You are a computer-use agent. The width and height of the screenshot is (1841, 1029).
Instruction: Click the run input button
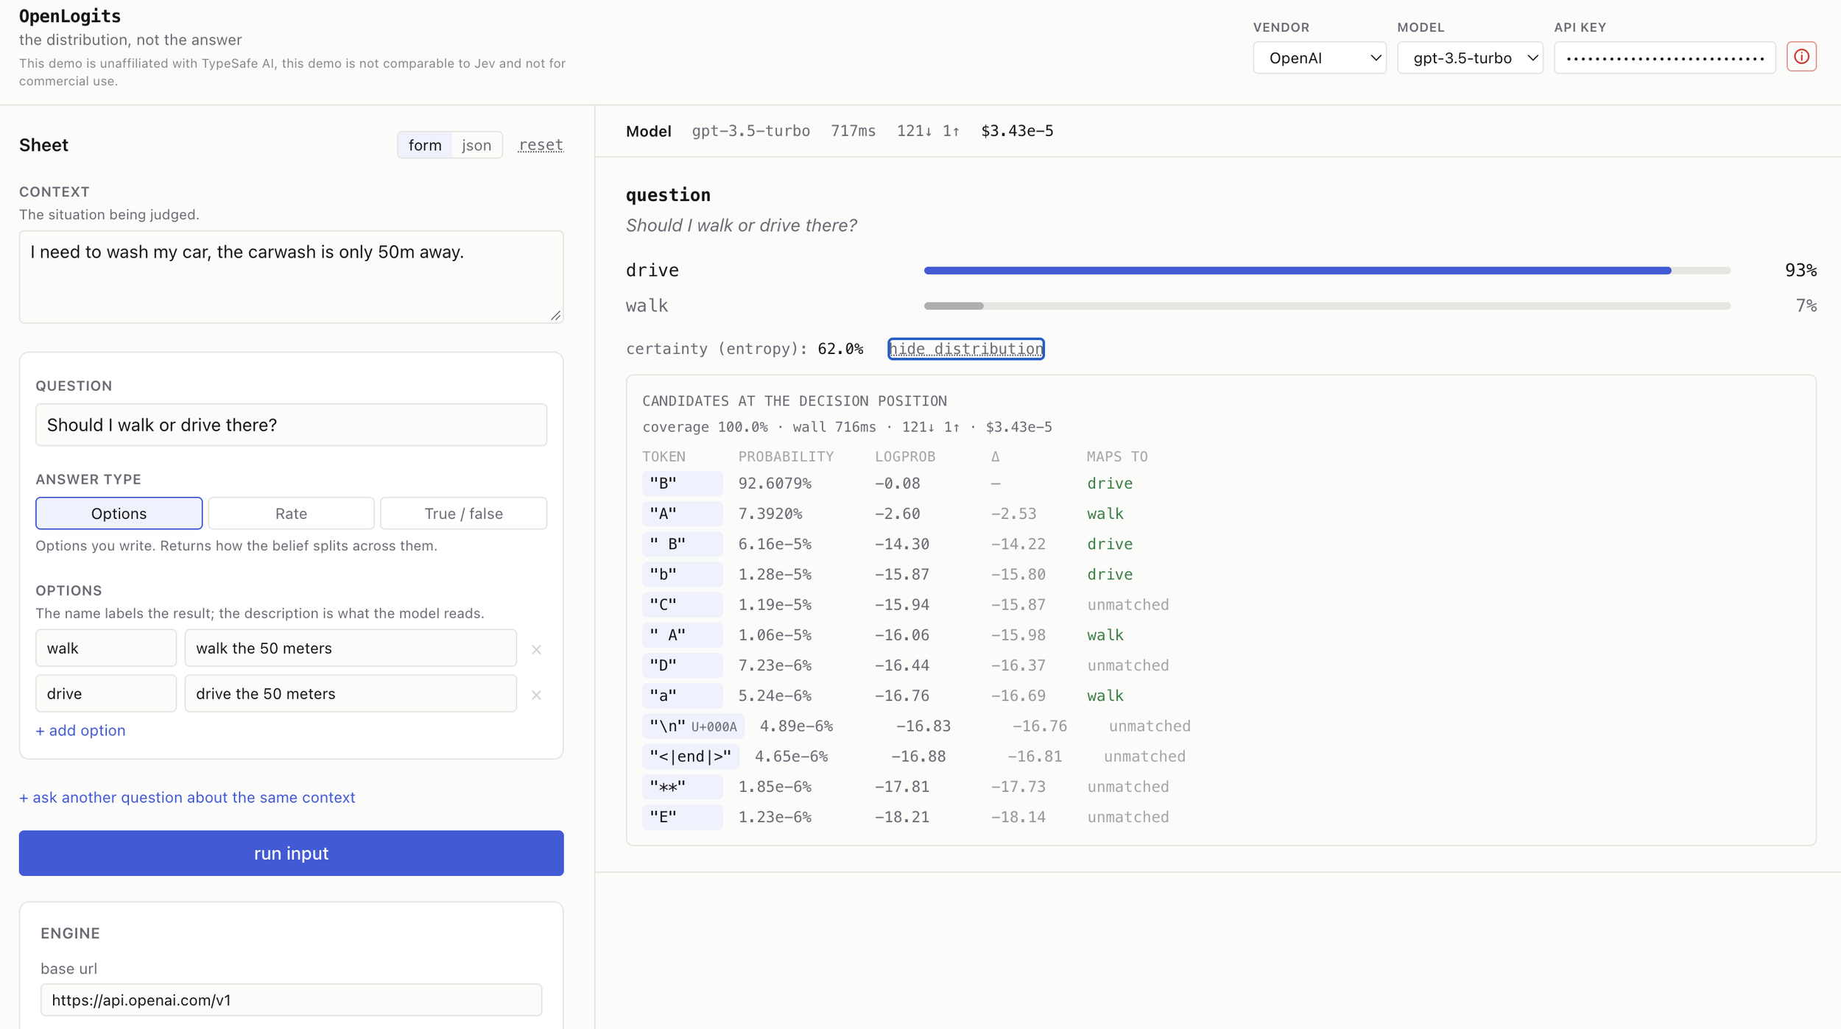(x=291, y=853)
